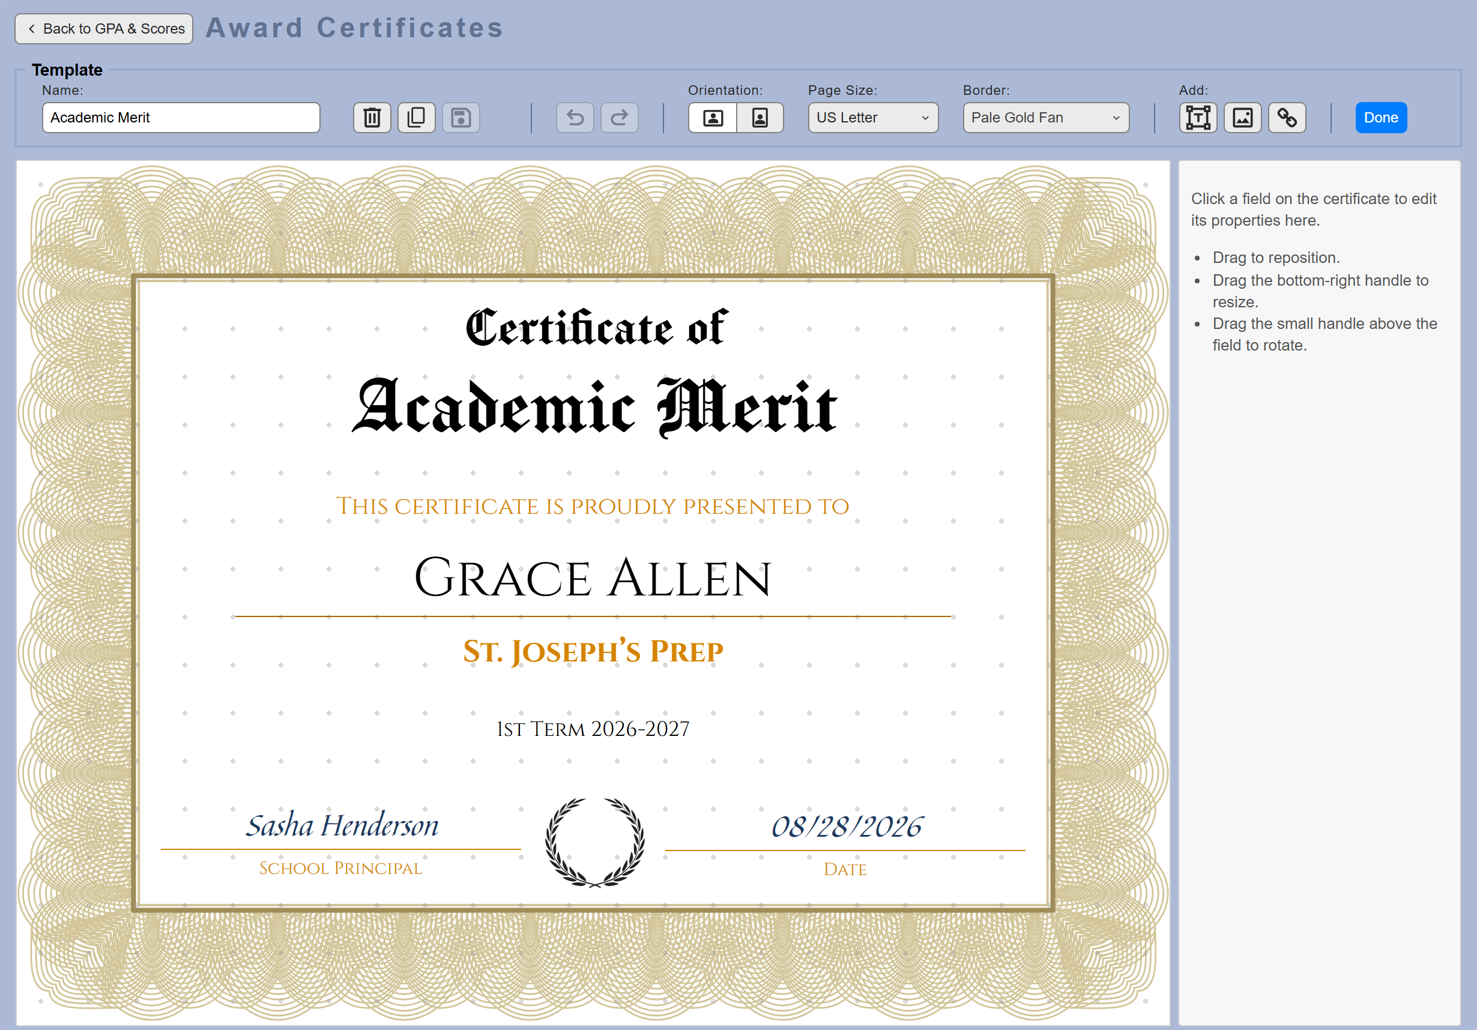Select the 'St. Joseph's Prep' school field

pos(593,651)
